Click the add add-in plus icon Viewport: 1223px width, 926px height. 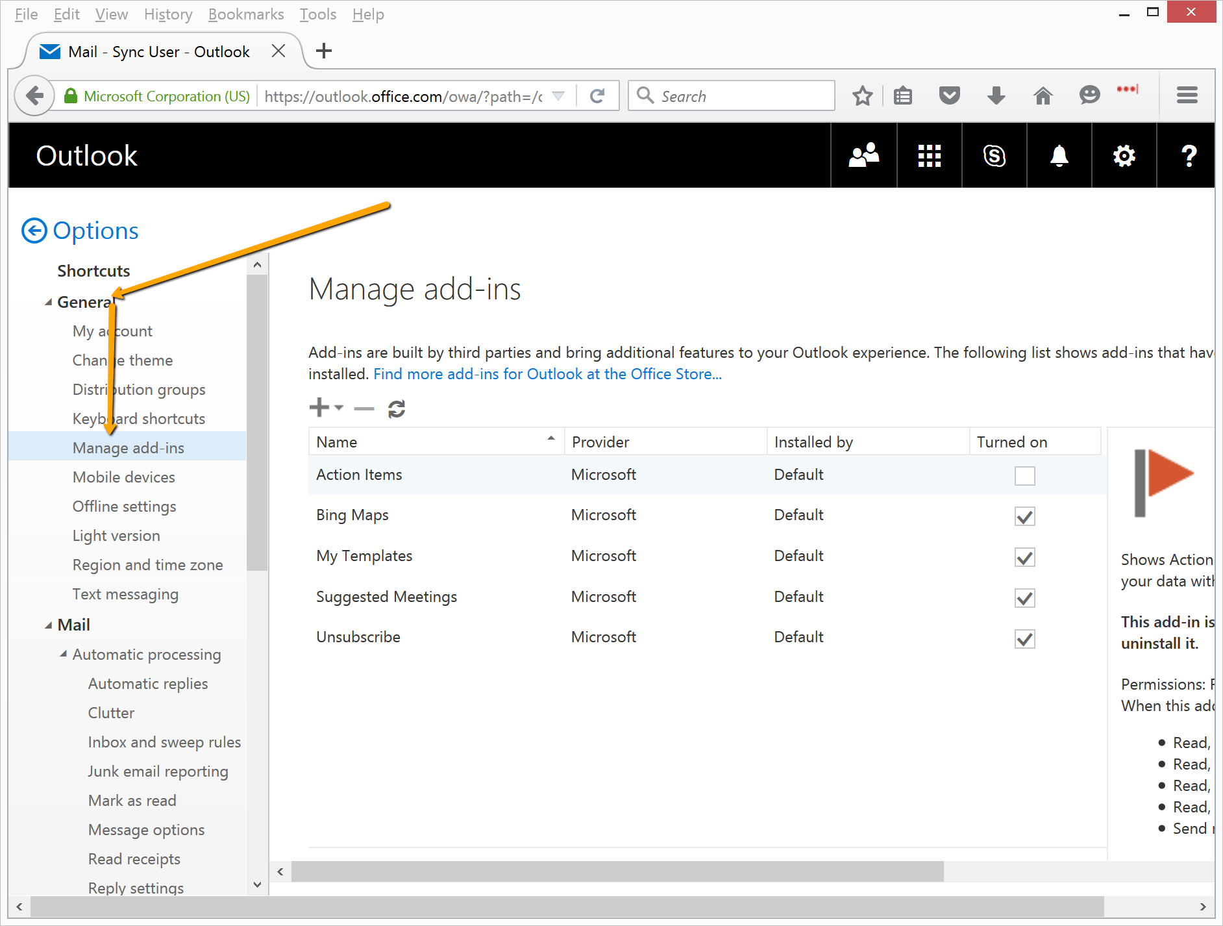[319, 408]
